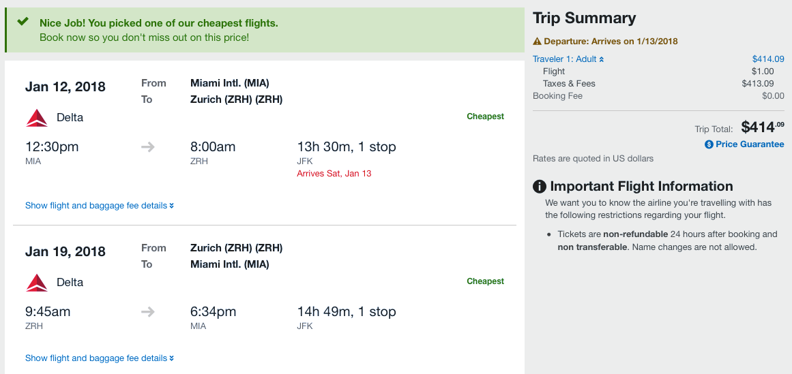
Task: Expand flight and baggage fee details for Jan 19
Action: pos(100,358)
